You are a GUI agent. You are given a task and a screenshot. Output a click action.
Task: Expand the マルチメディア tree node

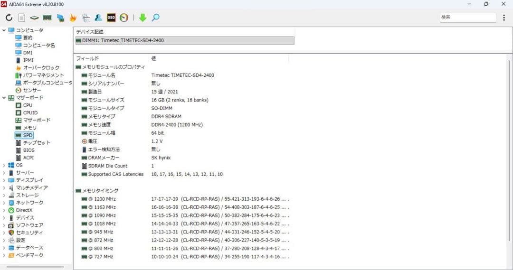click(x=4, y=188)
